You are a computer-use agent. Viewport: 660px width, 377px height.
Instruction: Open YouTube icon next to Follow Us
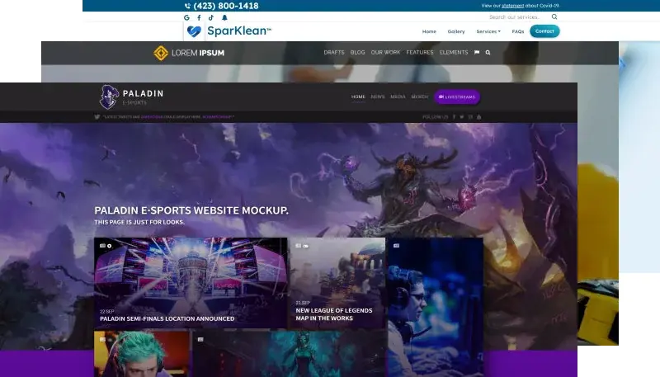pos(479,117)
